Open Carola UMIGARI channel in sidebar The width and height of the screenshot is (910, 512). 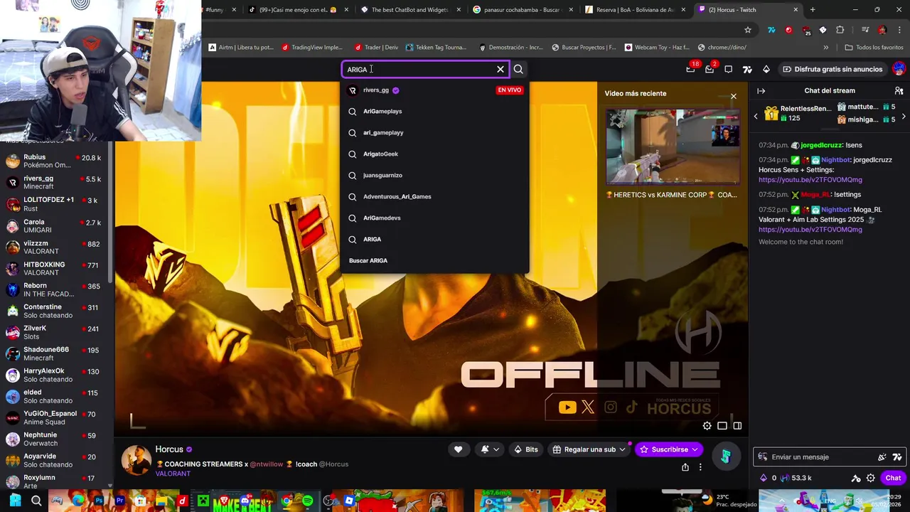tap(56, 225)
